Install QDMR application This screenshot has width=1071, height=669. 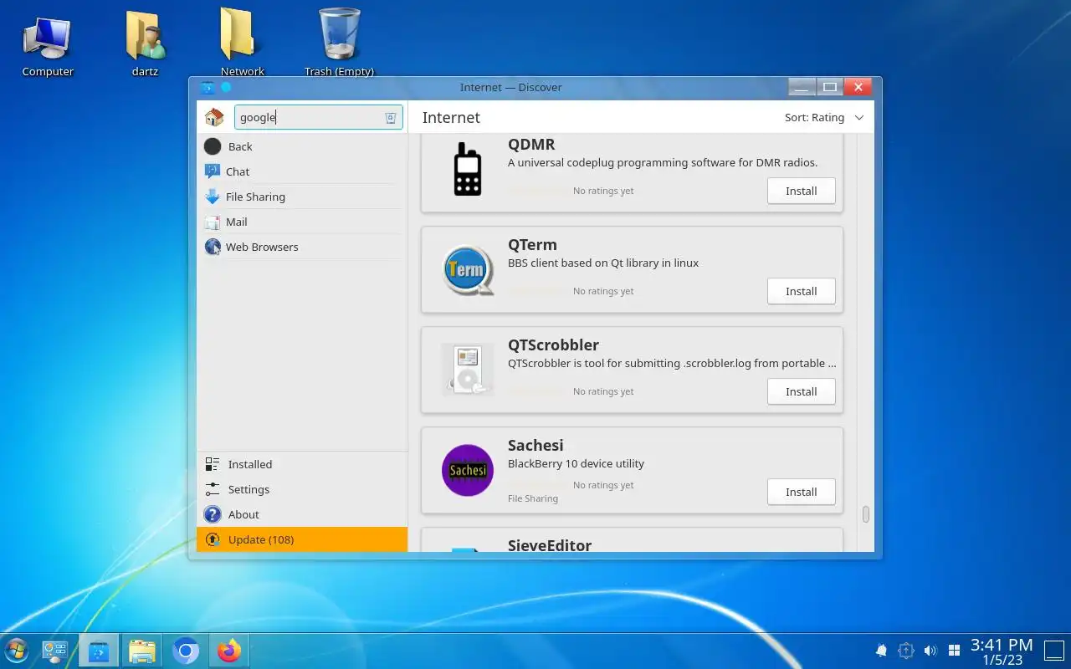click(x=801, y=191)
